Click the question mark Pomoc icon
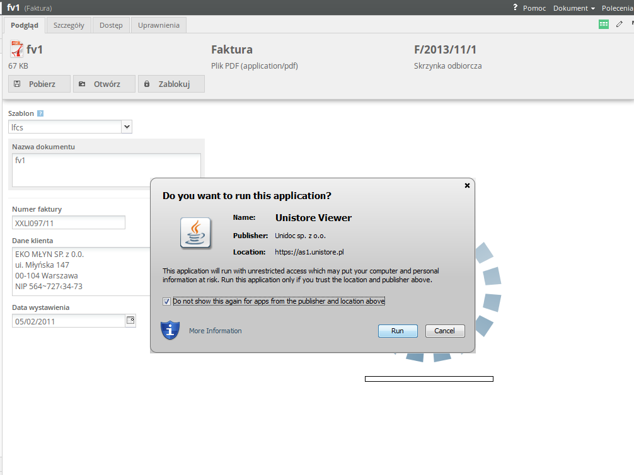The image size is (634, 475). point(515,8)
